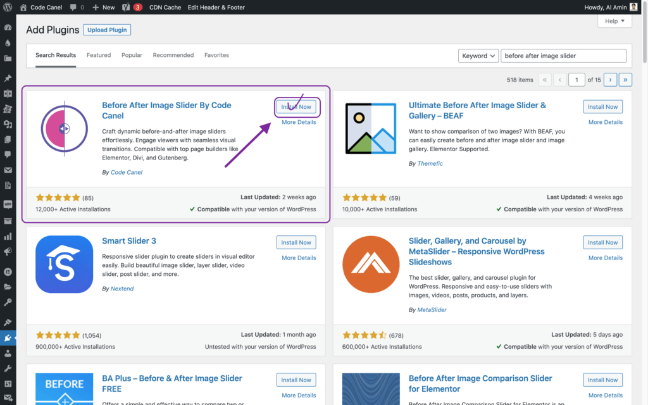Click the tickets icon in sidebar
This screenshot has width=648, height=405.
click(8, 109)
